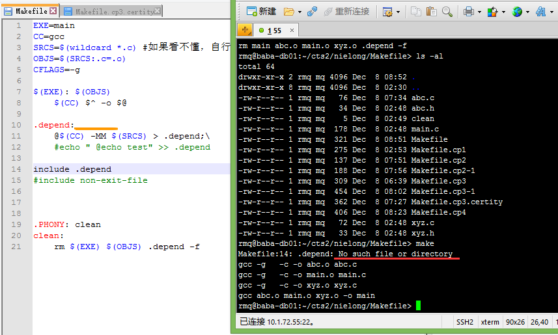The image size is (558, 335).
Task: Click 'total 64' line in terminal
Action: (257, 66)
